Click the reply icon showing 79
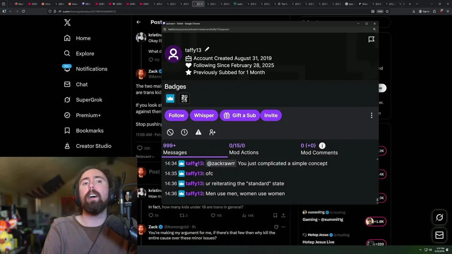 click(151, 215)
